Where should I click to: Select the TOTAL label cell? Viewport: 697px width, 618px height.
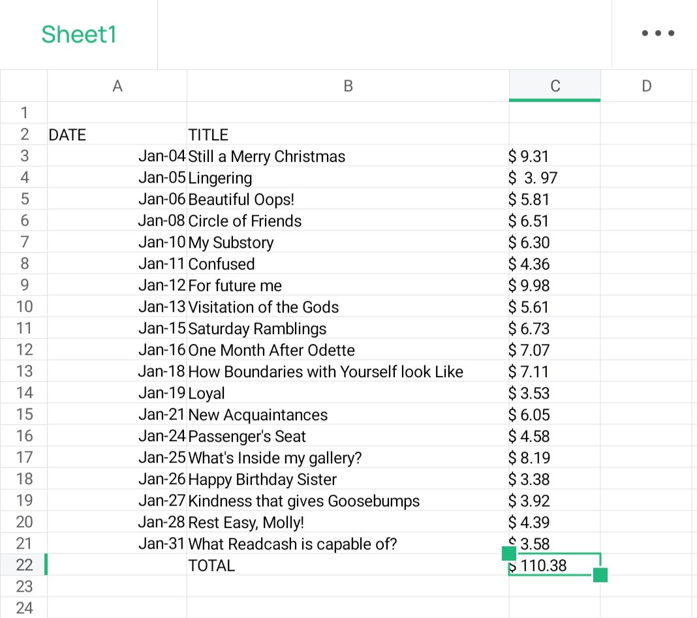tap(348, 565)
